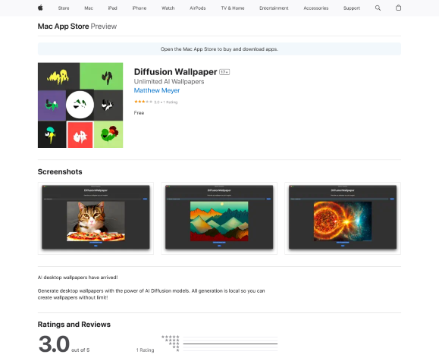Click the Mac App Store link
The image size is (439, 364).
pos(63,27)
